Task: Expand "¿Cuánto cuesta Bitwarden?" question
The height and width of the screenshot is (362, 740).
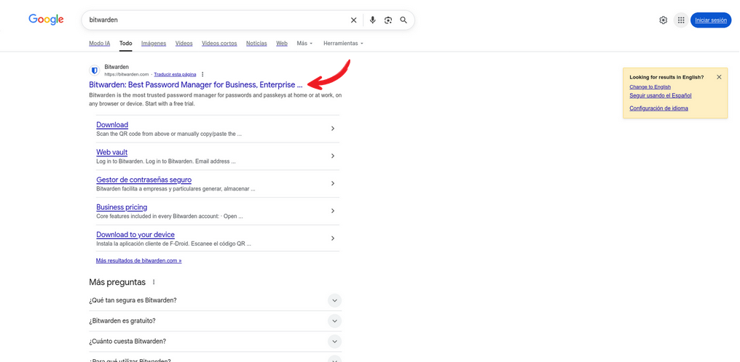Action: click(x=334, y=341)
